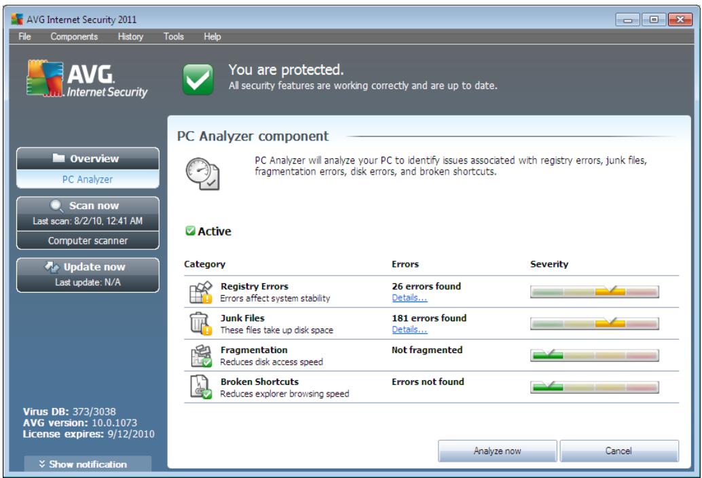Screen dimensions: 702x478
Task: Click the AVG icon in title bar
Action: coord(17,19)
